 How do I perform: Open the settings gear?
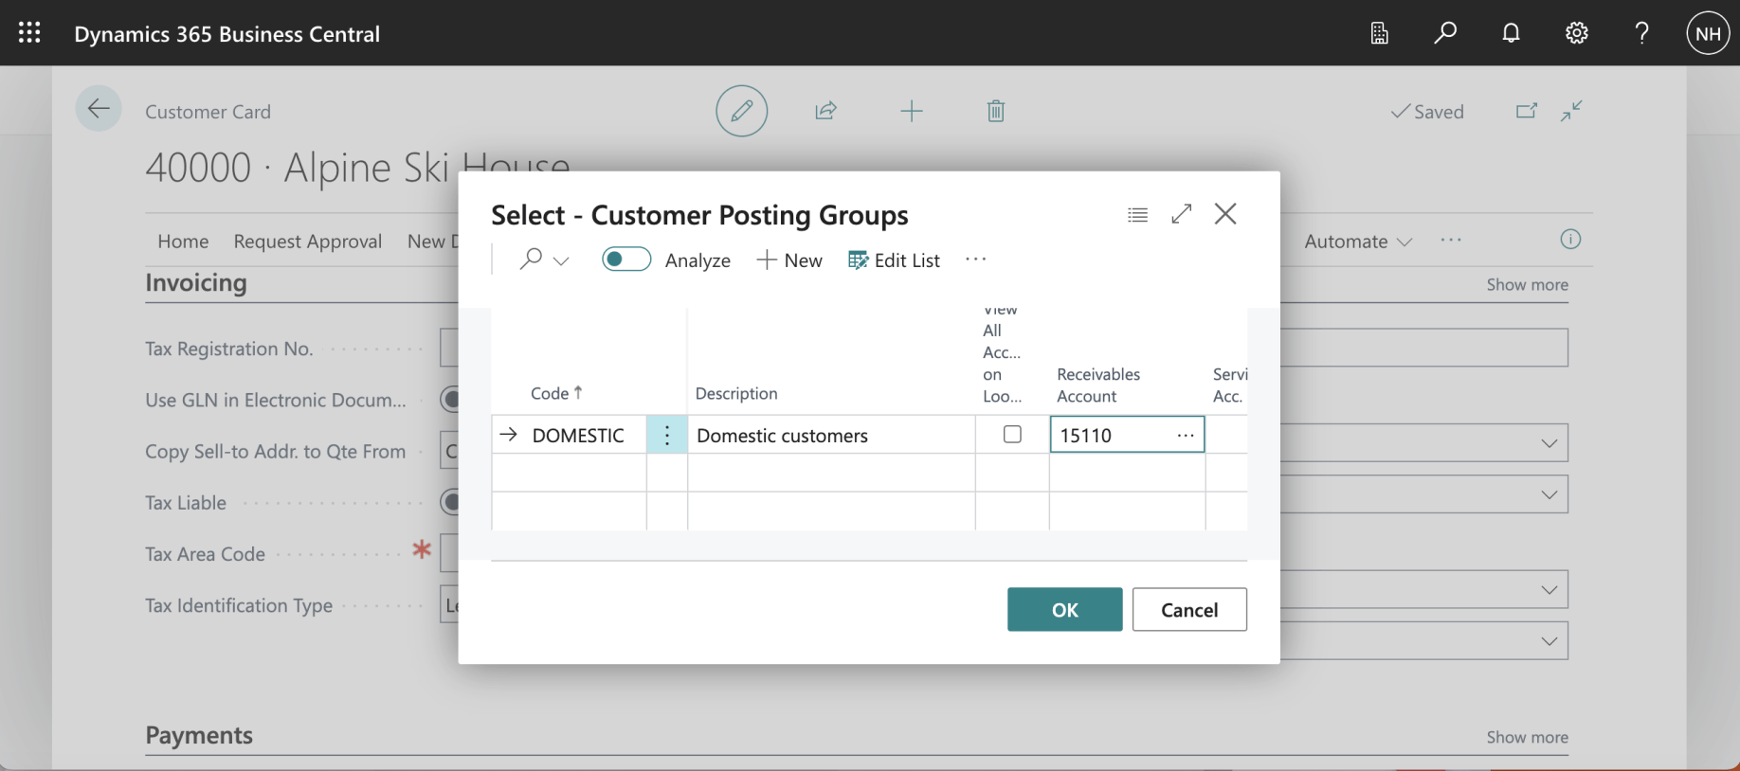1576,33
